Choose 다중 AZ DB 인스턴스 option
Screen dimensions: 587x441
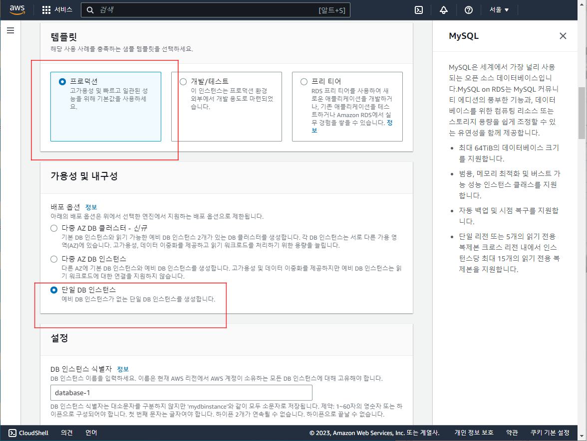click(54, 259)
